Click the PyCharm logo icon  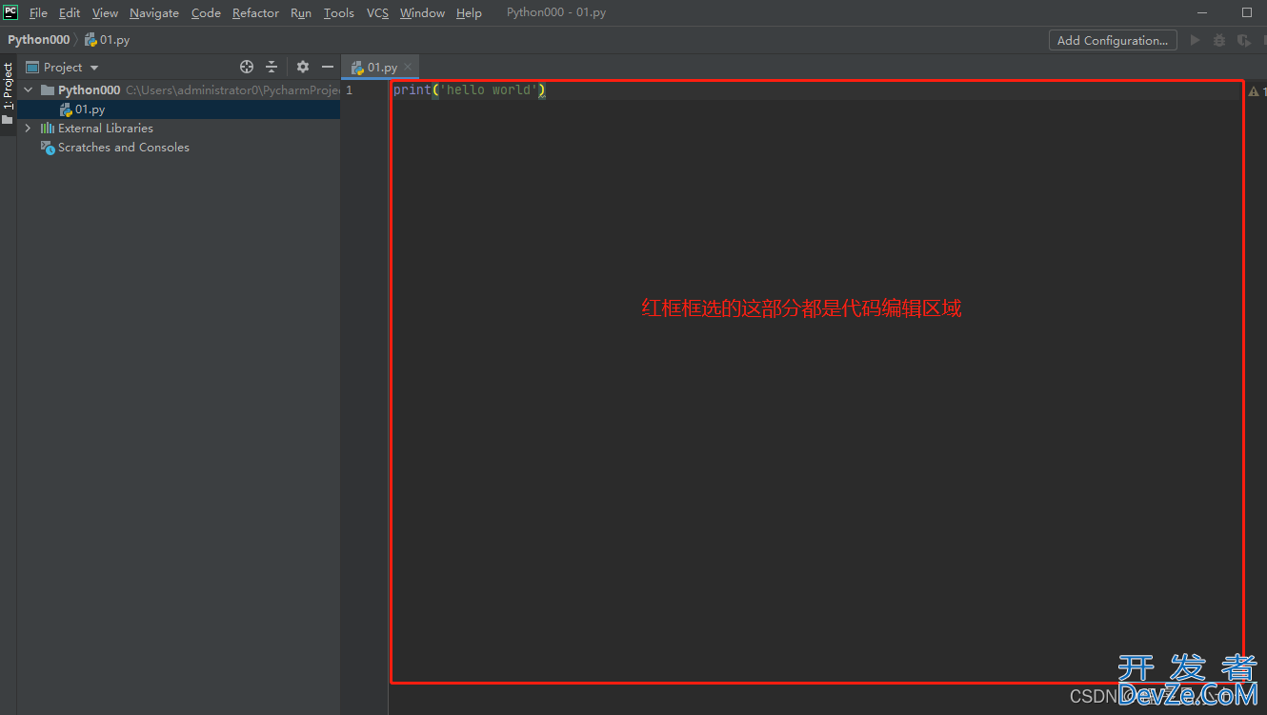point(11,12)
